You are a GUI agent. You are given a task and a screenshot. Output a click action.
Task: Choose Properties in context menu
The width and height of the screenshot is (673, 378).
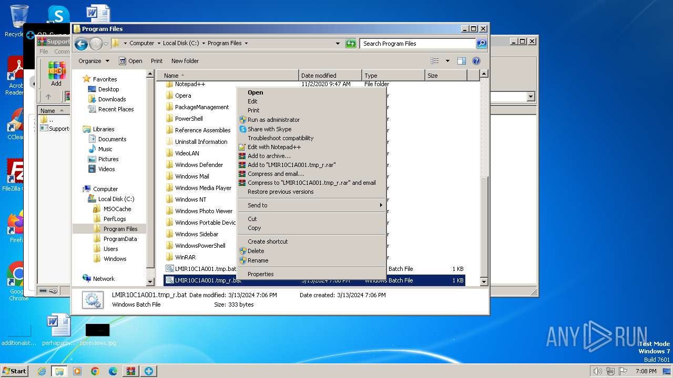(x=311, y=274)
